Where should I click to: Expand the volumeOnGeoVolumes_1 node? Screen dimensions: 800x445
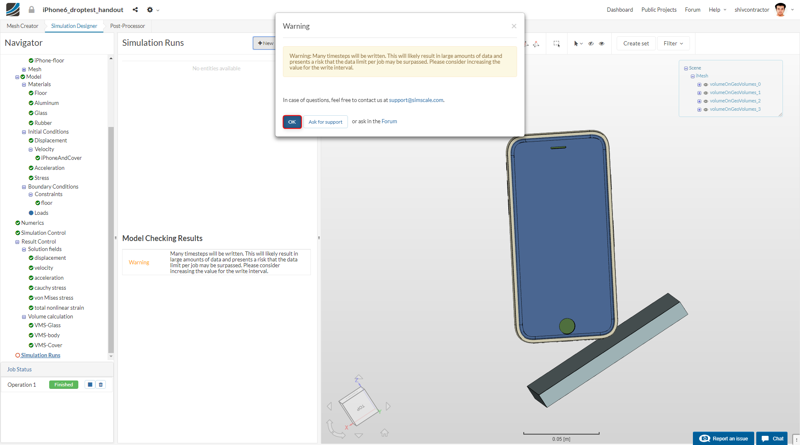(699, 93)
